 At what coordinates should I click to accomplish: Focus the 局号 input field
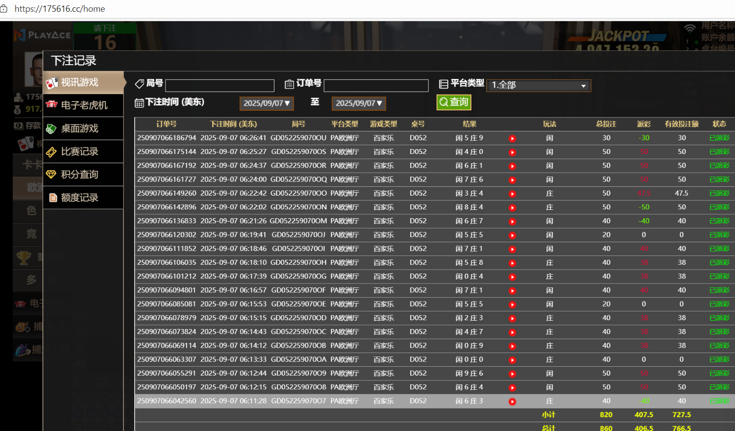220,86
